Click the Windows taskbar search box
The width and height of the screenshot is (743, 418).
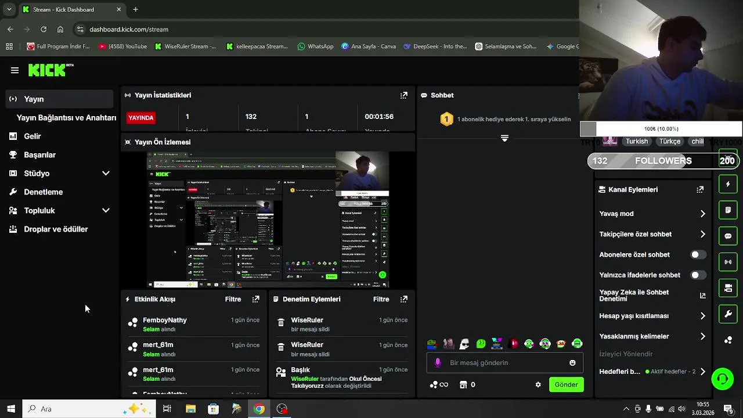click(x=89, y=409)
